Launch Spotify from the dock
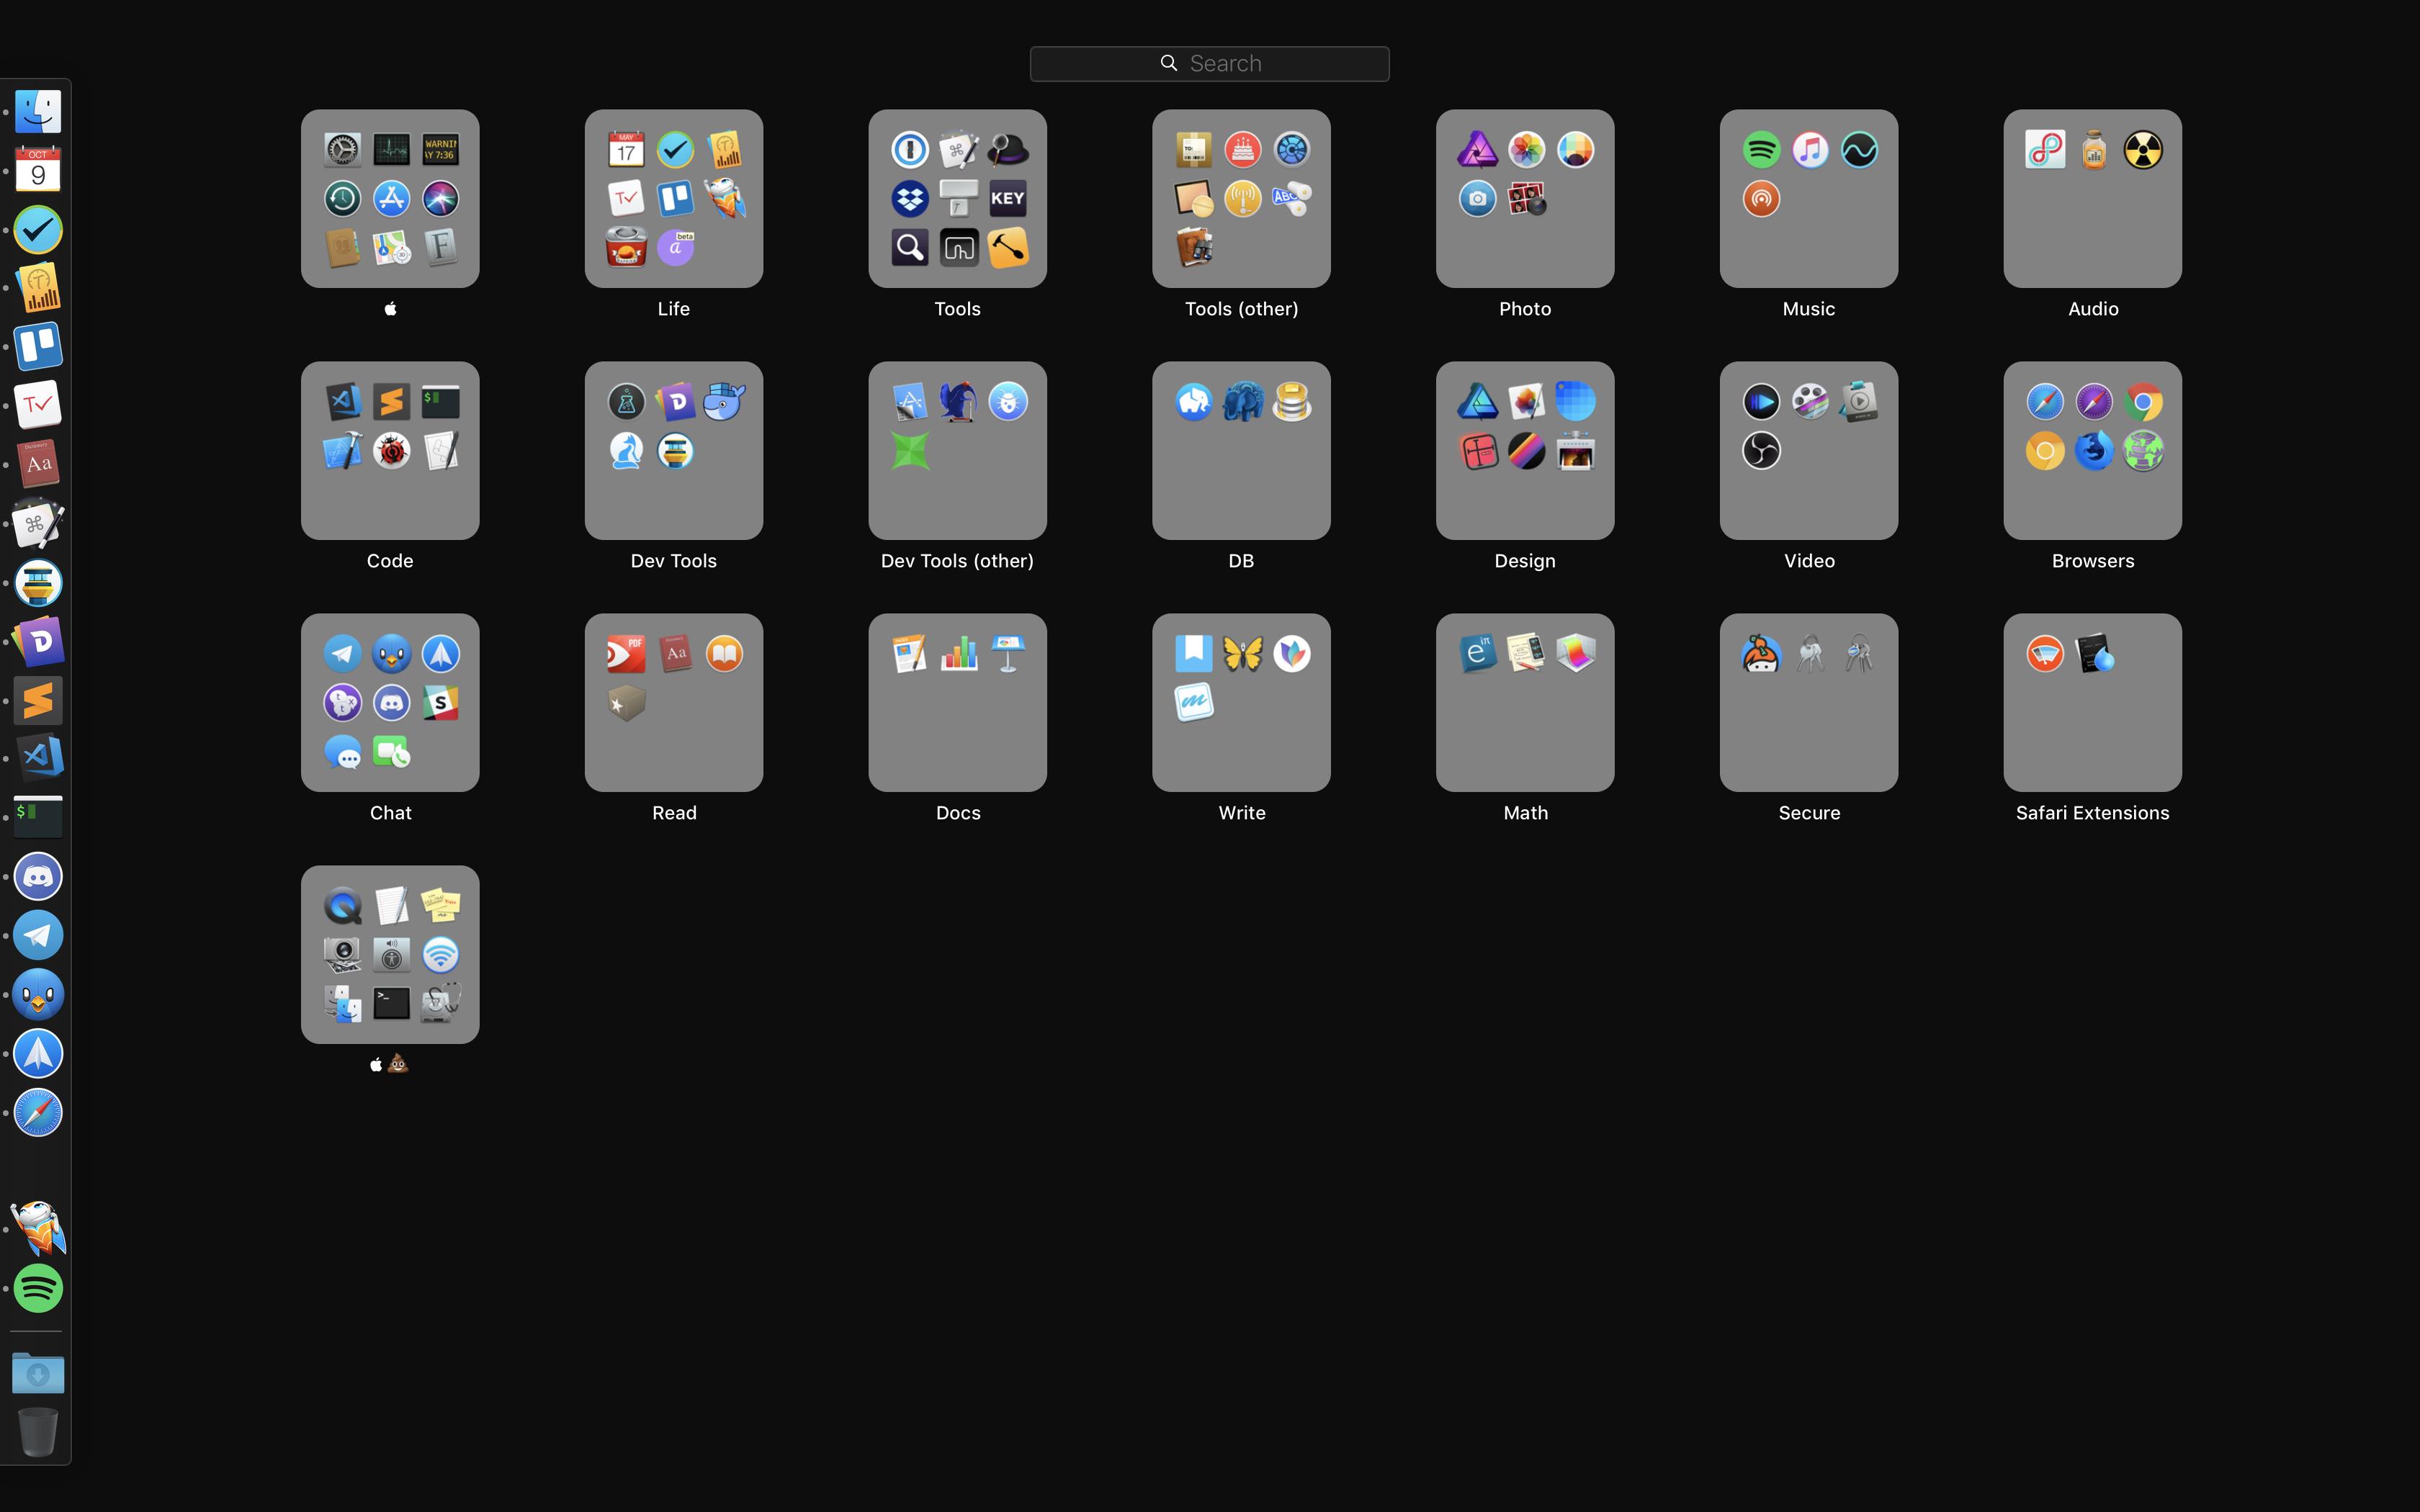Viewport: 2420px width, 1512px height. pyautogui.click(x=38, y=1288)
